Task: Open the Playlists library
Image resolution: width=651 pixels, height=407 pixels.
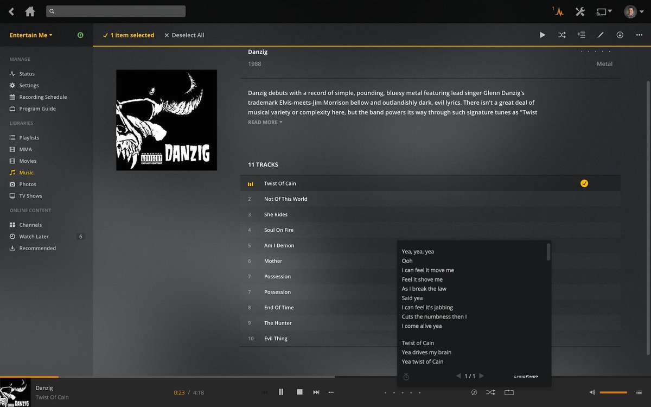Action: pos(29,138)
